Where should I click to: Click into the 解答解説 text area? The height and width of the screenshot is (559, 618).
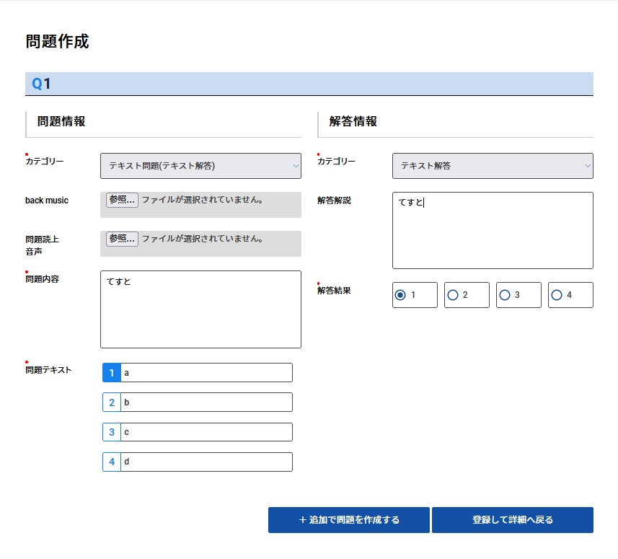click(x=493, y=230)
